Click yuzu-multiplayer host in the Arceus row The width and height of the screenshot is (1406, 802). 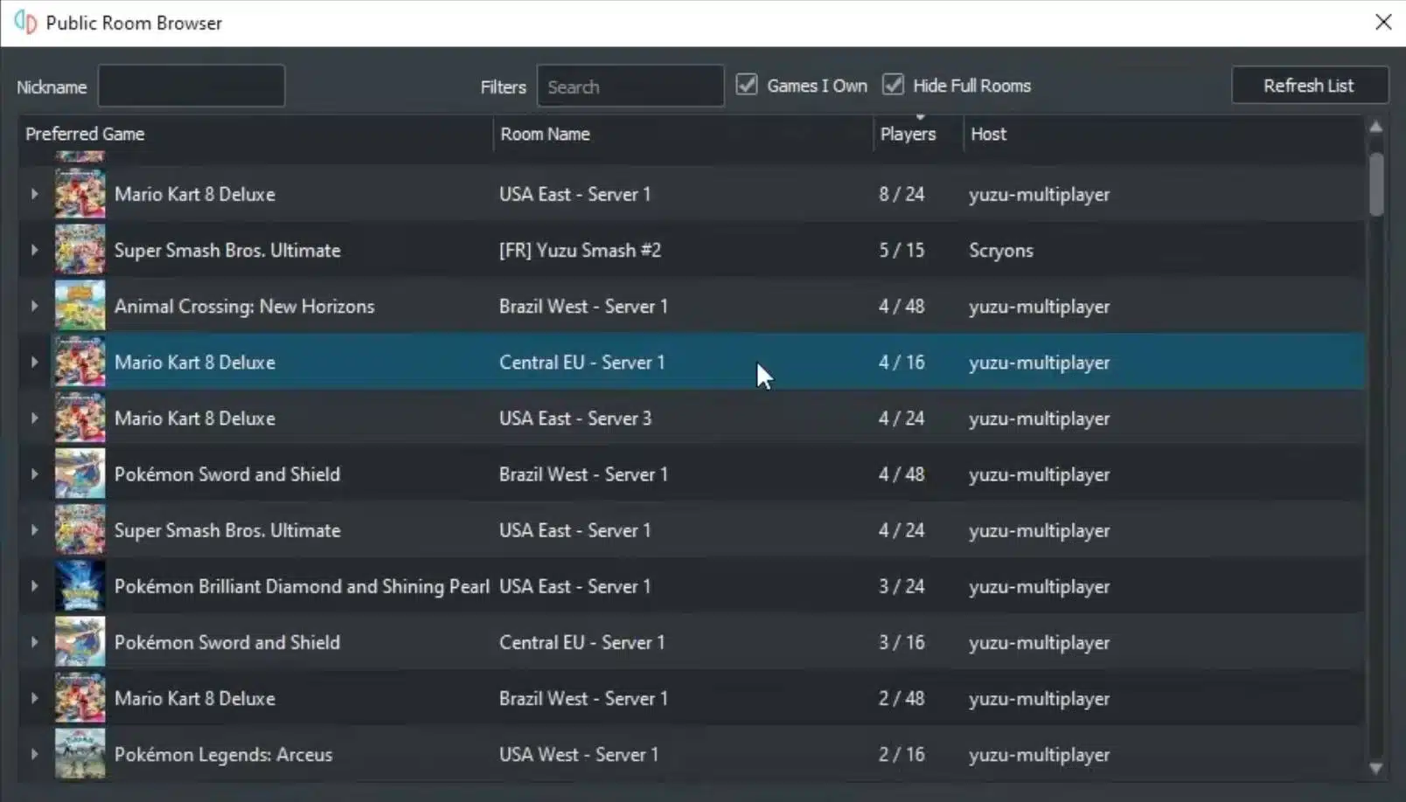coord(1039,755)
